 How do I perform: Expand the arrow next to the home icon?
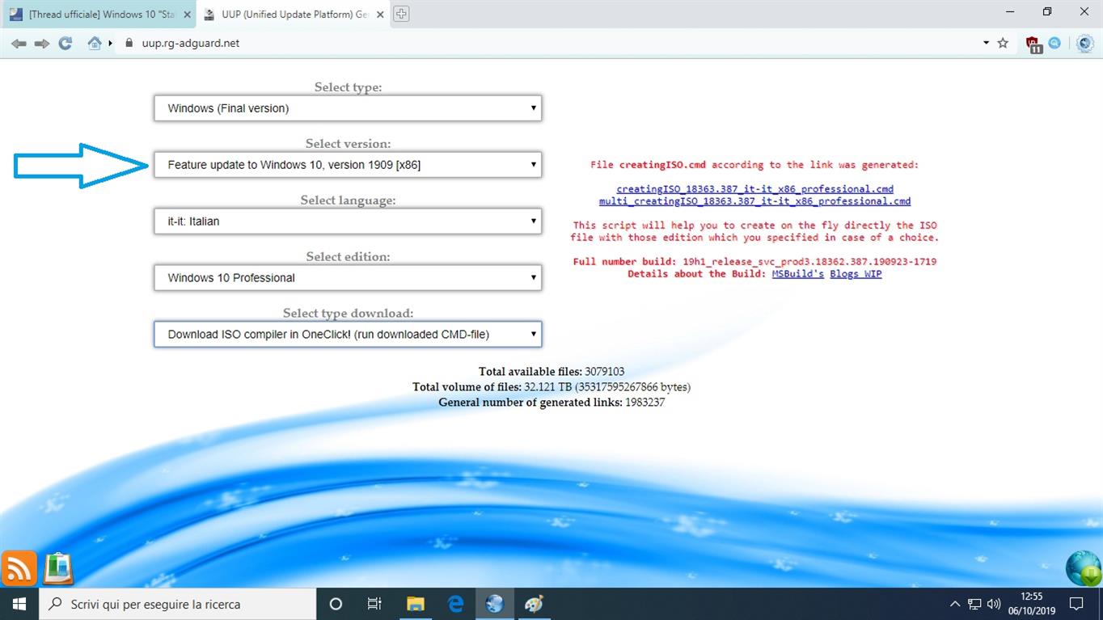click(110, 44)
